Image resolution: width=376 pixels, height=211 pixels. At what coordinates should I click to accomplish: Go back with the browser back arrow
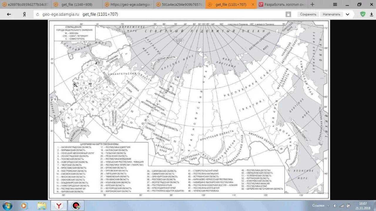pos(9,14)
